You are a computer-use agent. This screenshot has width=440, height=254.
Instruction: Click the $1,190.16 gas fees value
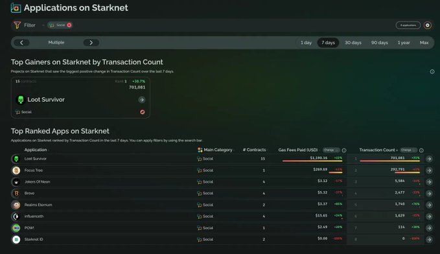[318, 157]
